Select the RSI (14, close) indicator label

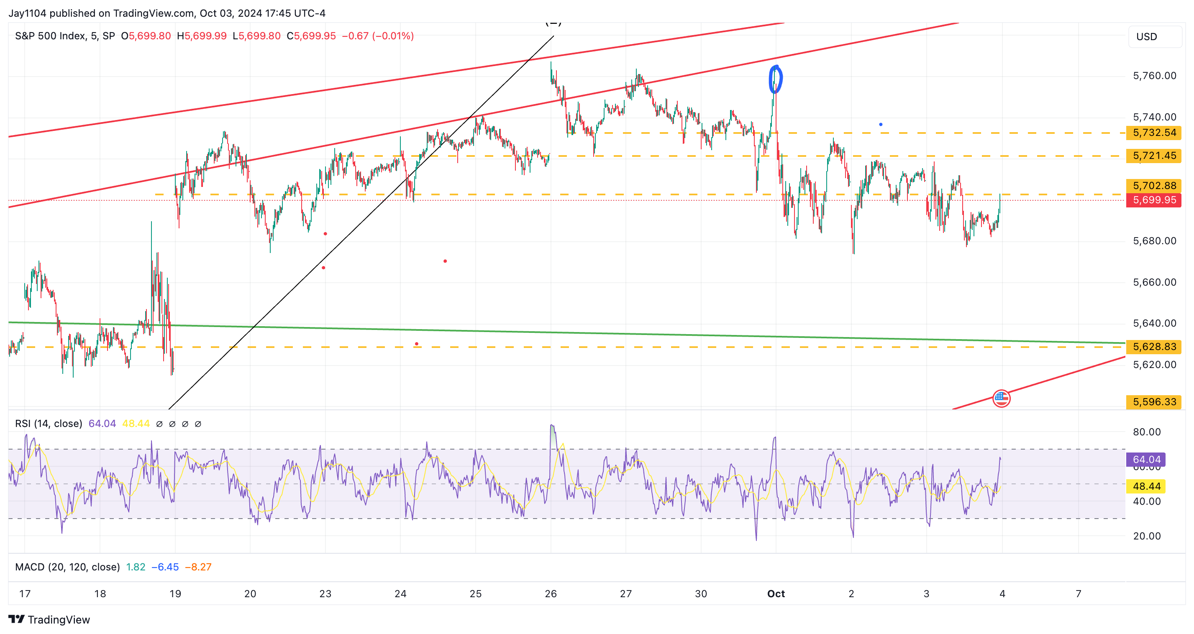pos(49,423)
